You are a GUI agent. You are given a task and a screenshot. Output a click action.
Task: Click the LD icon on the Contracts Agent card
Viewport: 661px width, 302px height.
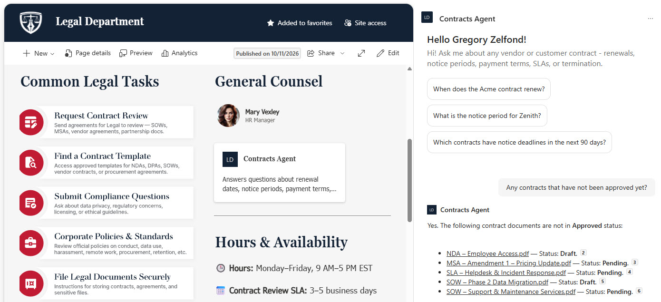click(x=230, y=159)
